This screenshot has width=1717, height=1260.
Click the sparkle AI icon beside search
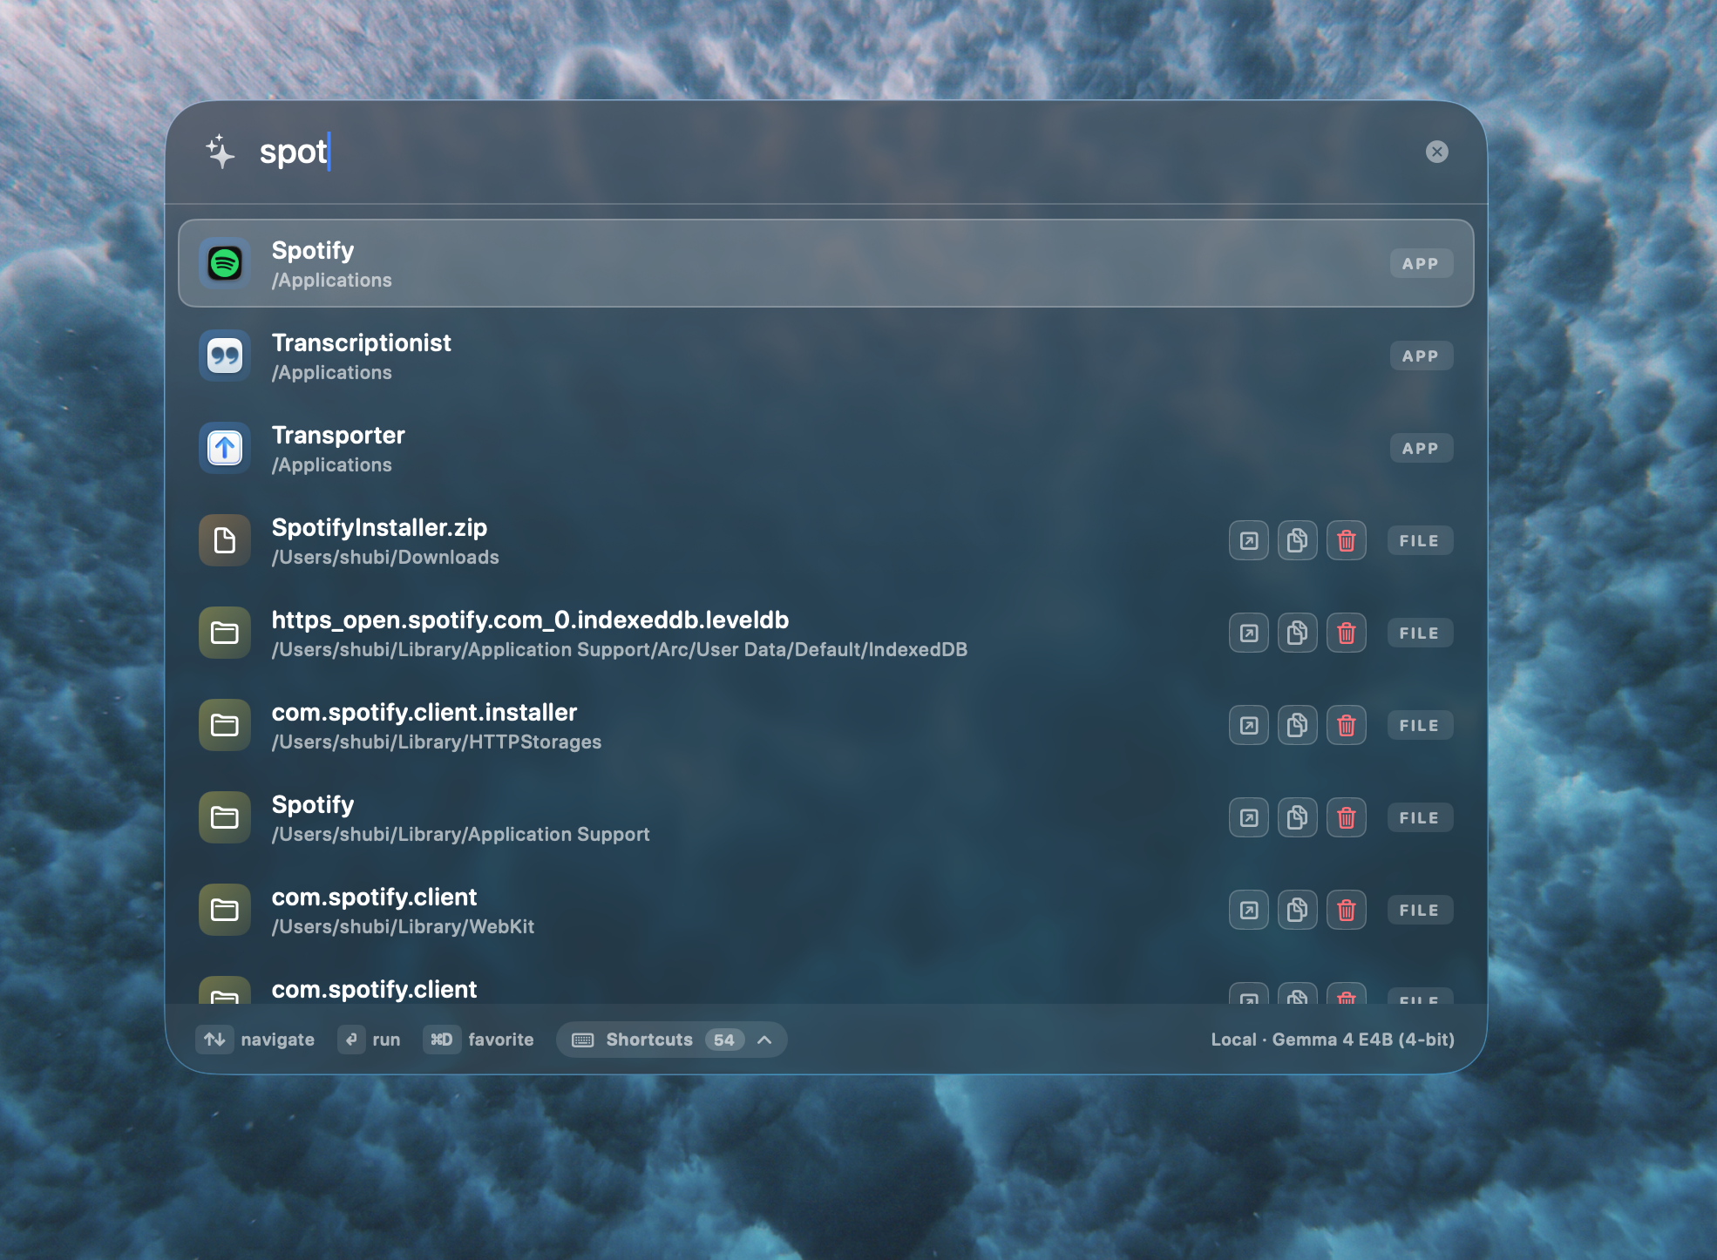click(x=221, y=152)
